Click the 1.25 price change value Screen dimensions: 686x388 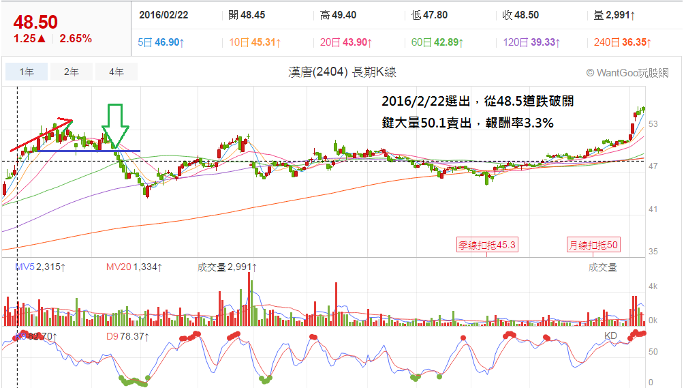(x=29, y=39)
